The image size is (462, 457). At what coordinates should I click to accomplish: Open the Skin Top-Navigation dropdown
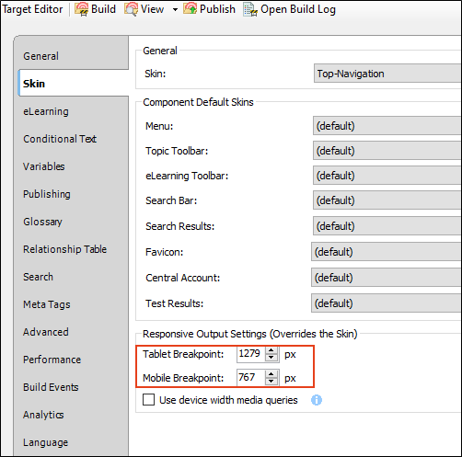coord(387,74)
